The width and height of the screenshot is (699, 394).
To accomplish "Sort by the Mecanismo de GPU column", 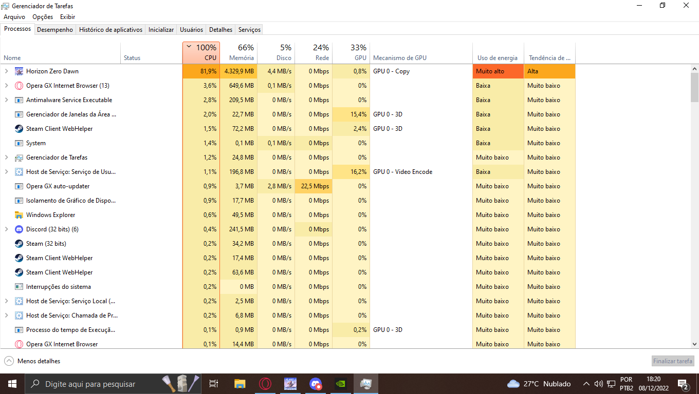I will pyautogui.click(x=421, y=53).
